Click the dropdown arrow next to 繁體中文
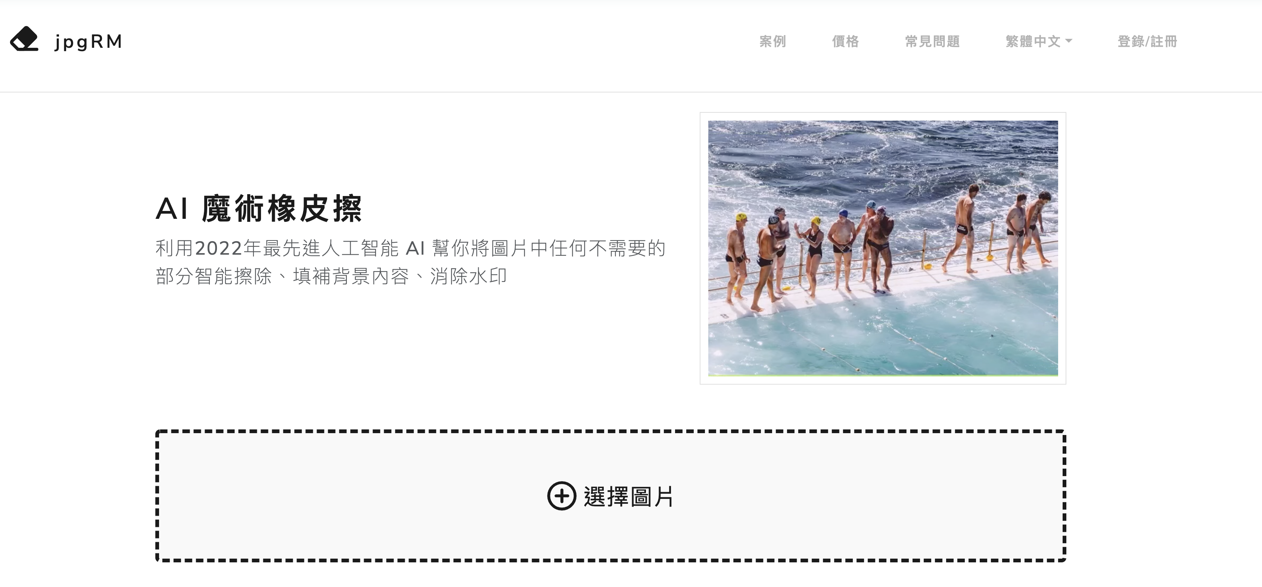Image resolution: width=1262 pixels, height=587 pixels. coord(1069,41)
